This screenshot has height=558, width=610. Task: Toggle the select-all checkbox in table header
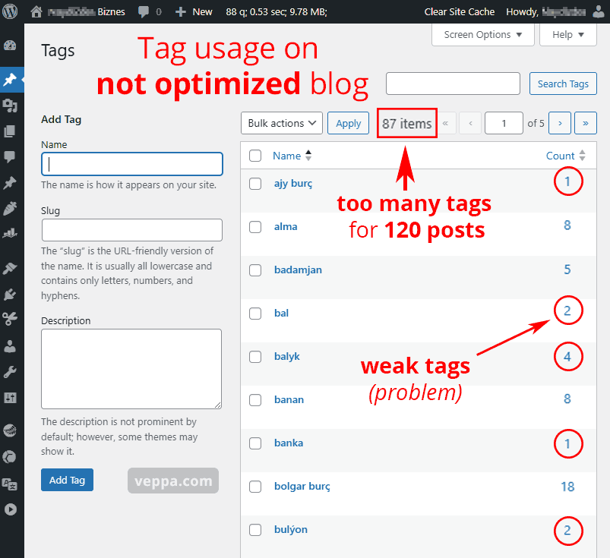pyautogui.click(x=255, y=156)
